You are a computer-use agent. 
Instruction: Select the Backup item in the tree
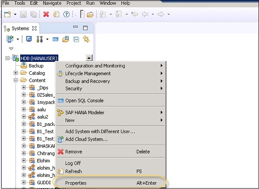pyautogui.click(x=36, y=66)
